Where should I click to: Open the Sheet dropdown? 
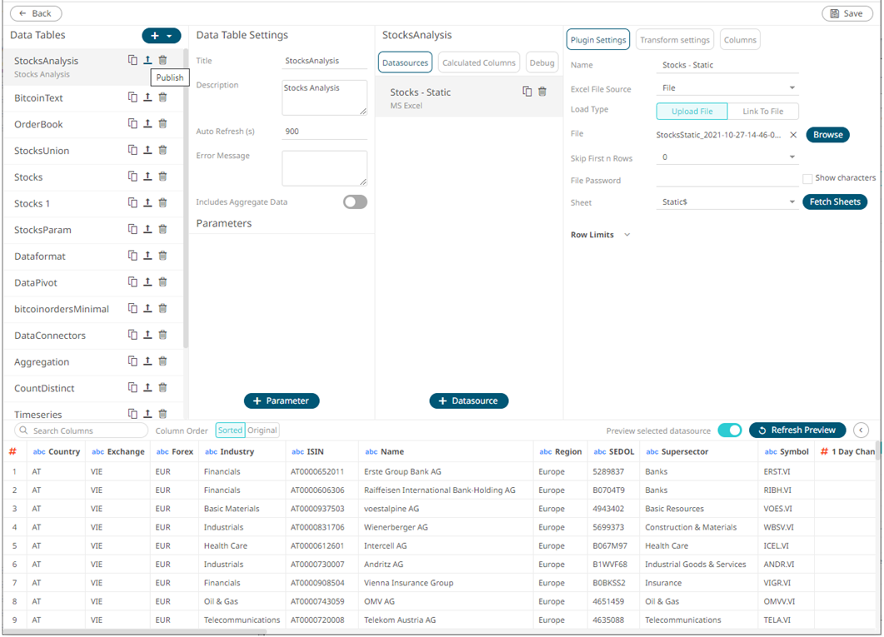coord(727,202)
